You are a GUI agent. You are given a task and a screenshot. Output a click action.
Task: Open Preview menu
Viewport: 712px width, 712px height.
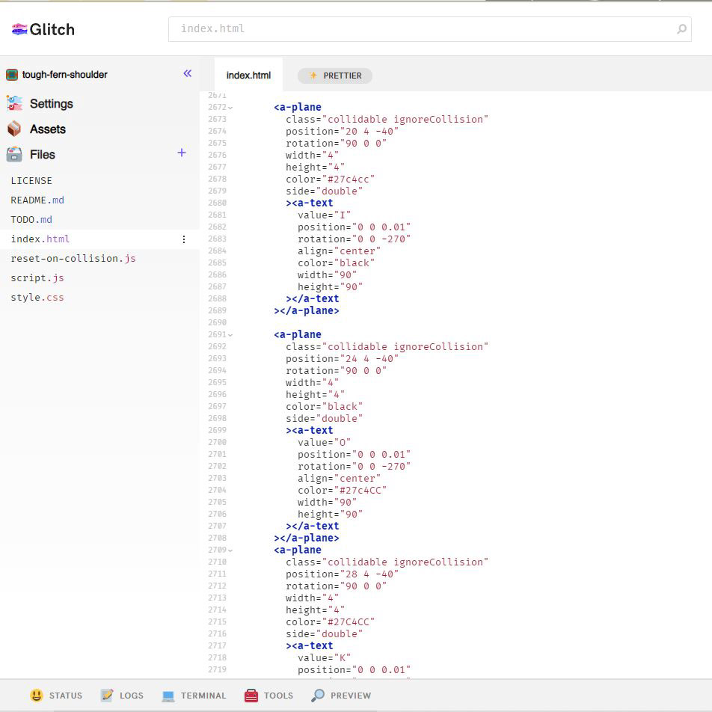[351, 696]
